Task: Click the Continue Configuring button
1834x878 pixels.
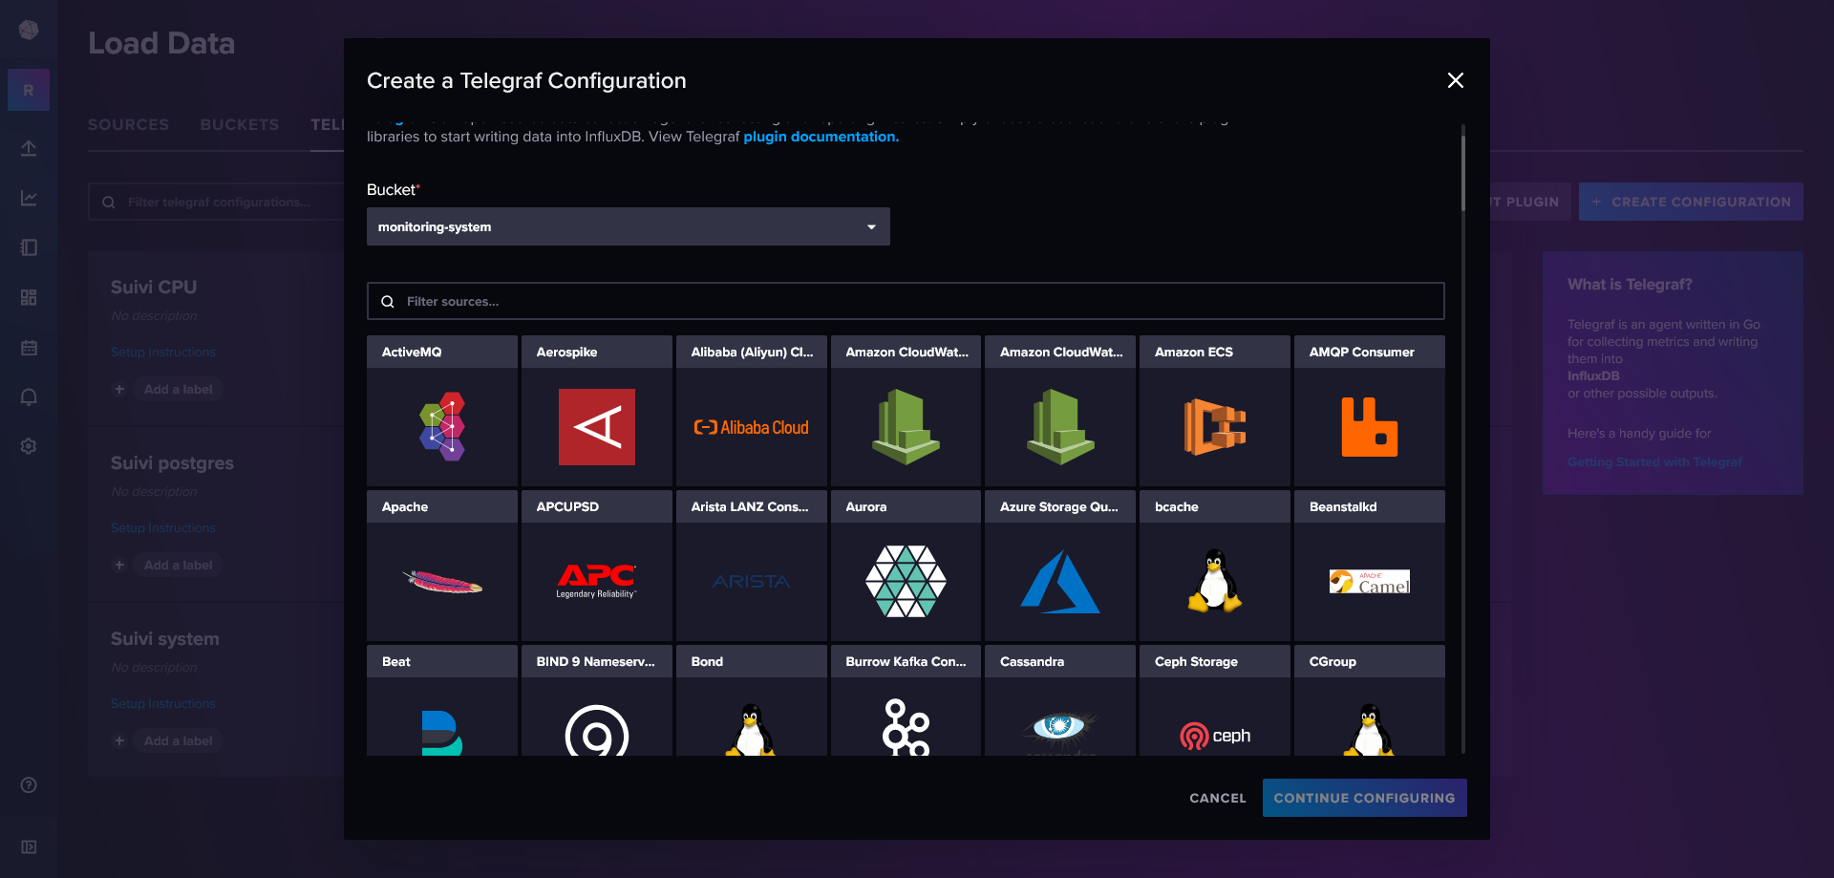Action: (1363, 798)
